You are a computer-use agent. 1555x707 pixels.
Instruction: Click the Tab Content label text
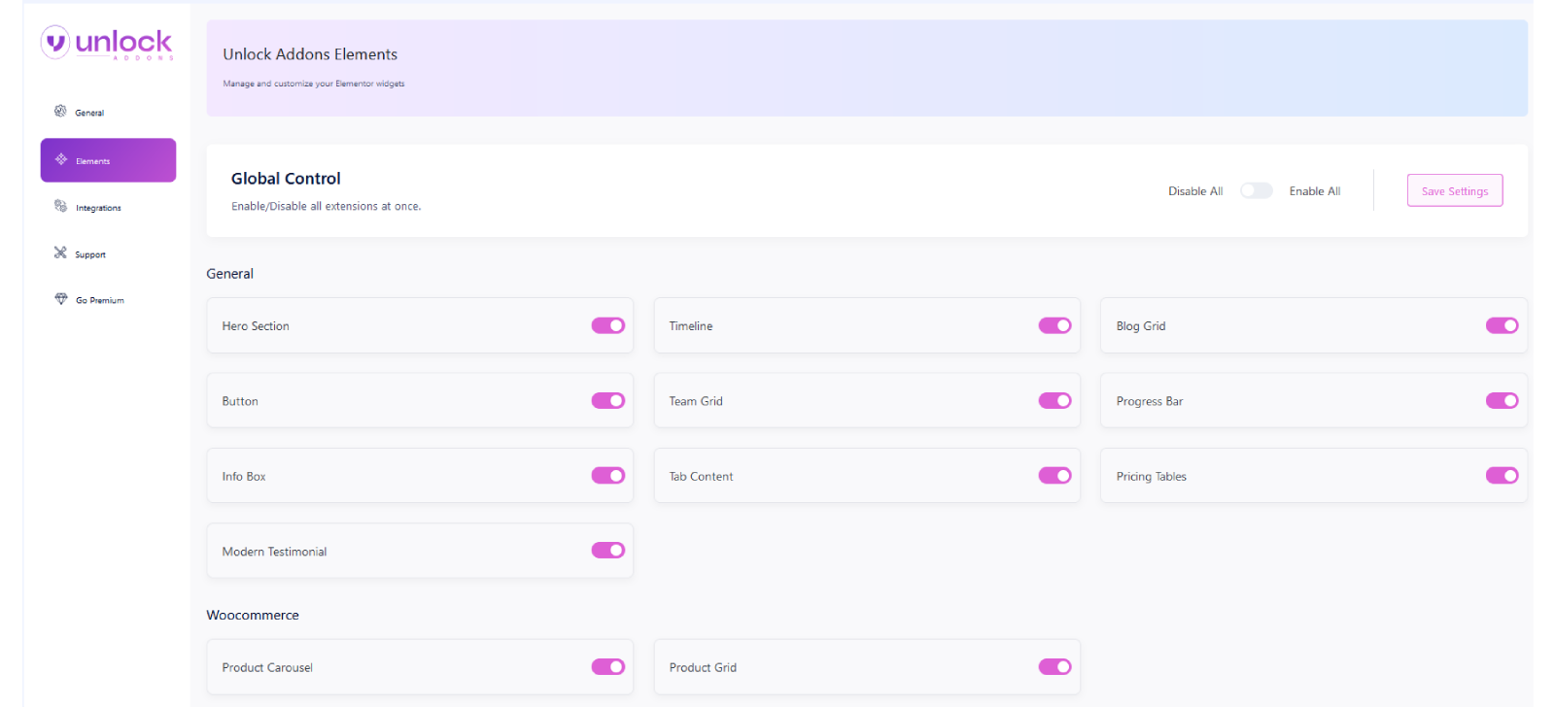point(701,477)
